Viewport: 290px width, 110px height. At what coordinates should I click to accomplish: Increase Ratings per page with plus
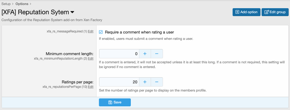coord(145,82)
